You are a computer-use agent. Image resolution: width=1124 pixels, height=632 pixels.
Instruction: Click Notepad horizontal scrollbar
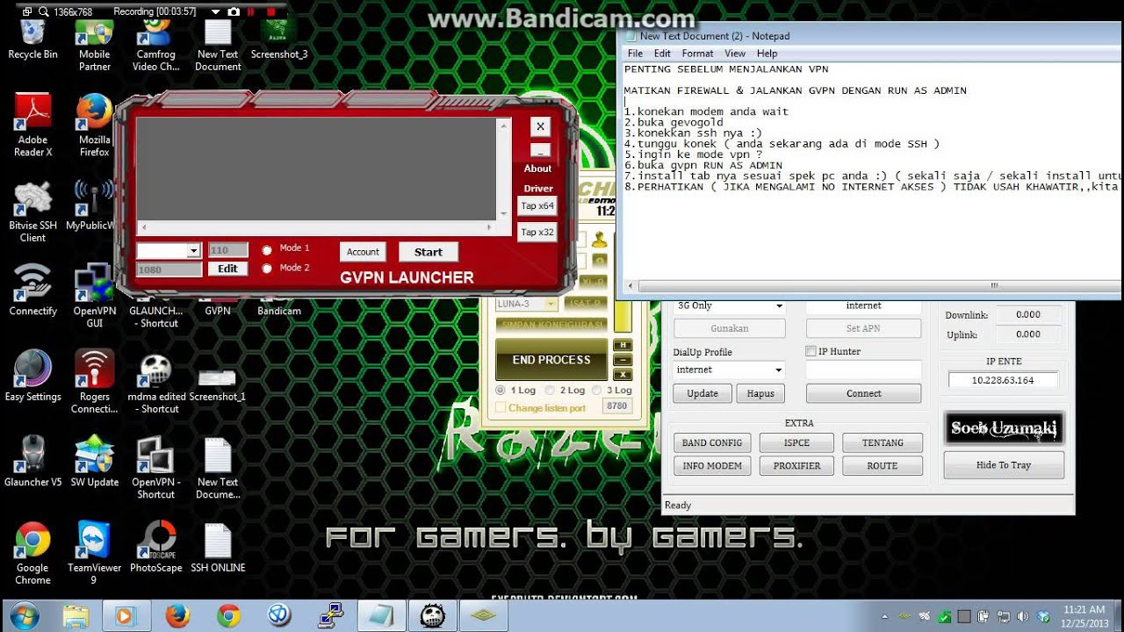[874, 285]
